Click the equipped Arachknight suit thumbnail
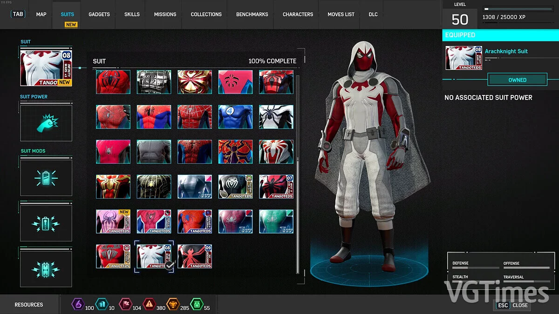 pos(464,58)
